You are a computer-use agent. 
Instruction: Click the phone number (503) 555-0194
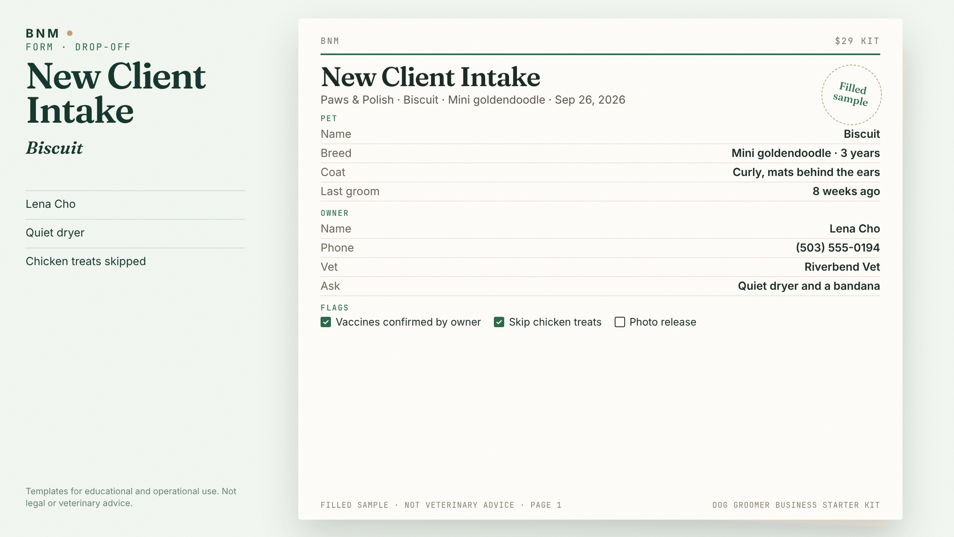838,248
